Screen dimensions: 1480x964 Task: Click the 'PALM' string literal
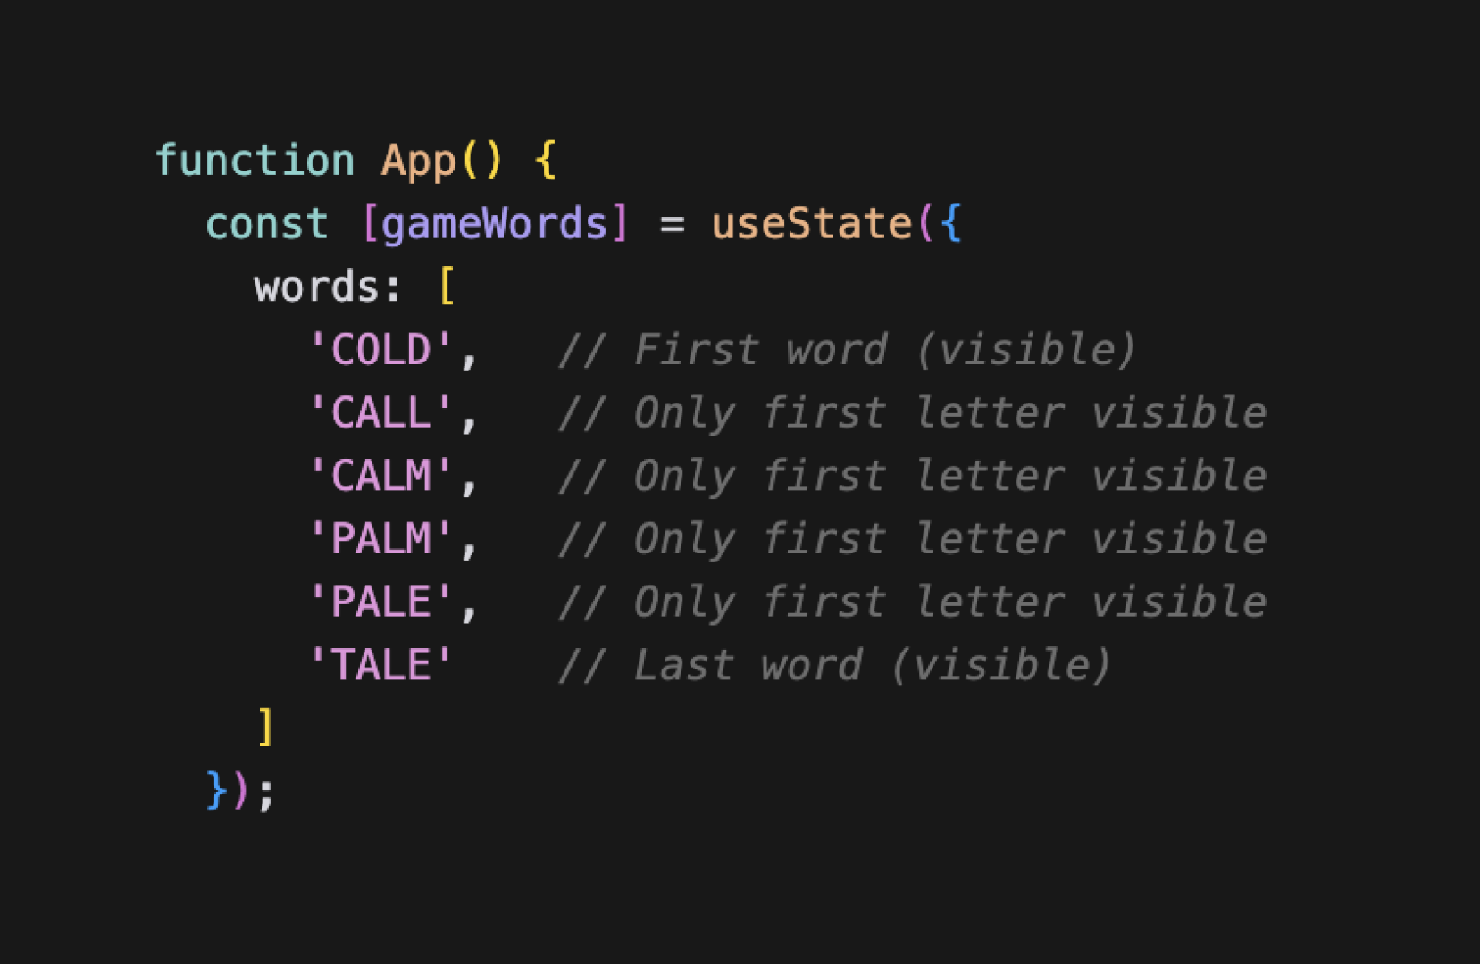(380, 539)
